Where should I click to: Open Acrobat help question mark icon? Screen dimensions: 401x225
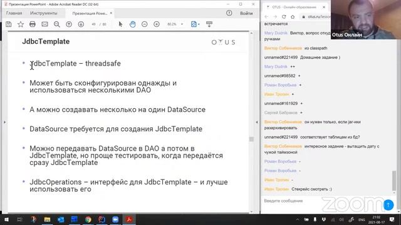[x=229, y=13]
